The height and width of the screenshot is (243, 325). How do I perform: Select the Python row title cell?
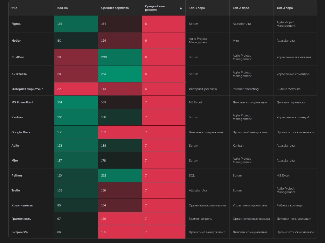[x=17, y=176]
